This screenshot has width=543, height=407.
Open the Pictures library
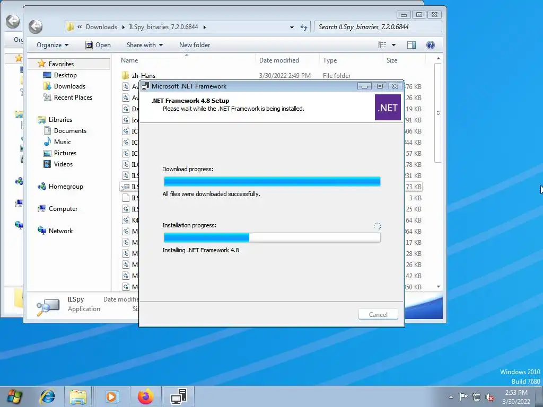pyautogui.click(x=65, y=153)
